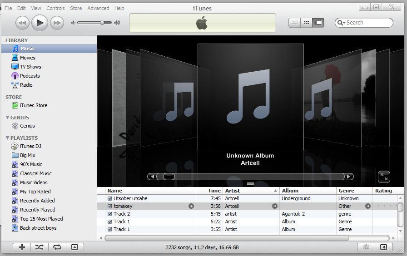Switch to Cover Flow view
407x256 pixels.
click(x=318, y=22)
